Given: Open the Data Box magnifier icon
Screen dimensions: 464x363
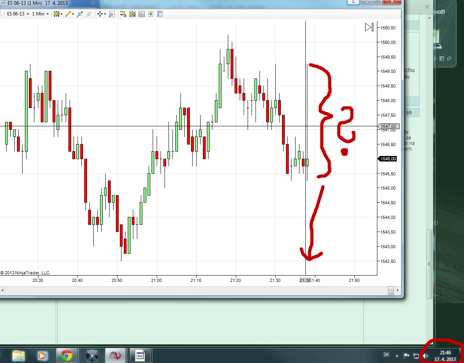Looking at the screenshot, I should [112, 14].
